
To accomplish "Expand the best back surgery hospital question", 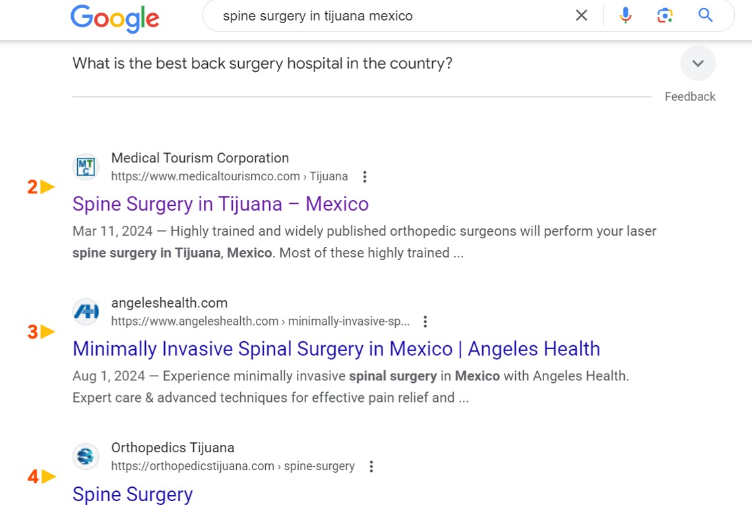I will click(263, 63).
